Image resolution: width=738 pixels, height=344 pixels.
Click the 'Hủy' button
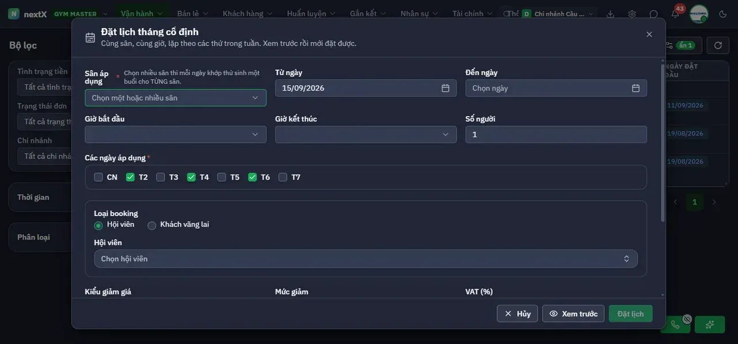coord(517,313)
